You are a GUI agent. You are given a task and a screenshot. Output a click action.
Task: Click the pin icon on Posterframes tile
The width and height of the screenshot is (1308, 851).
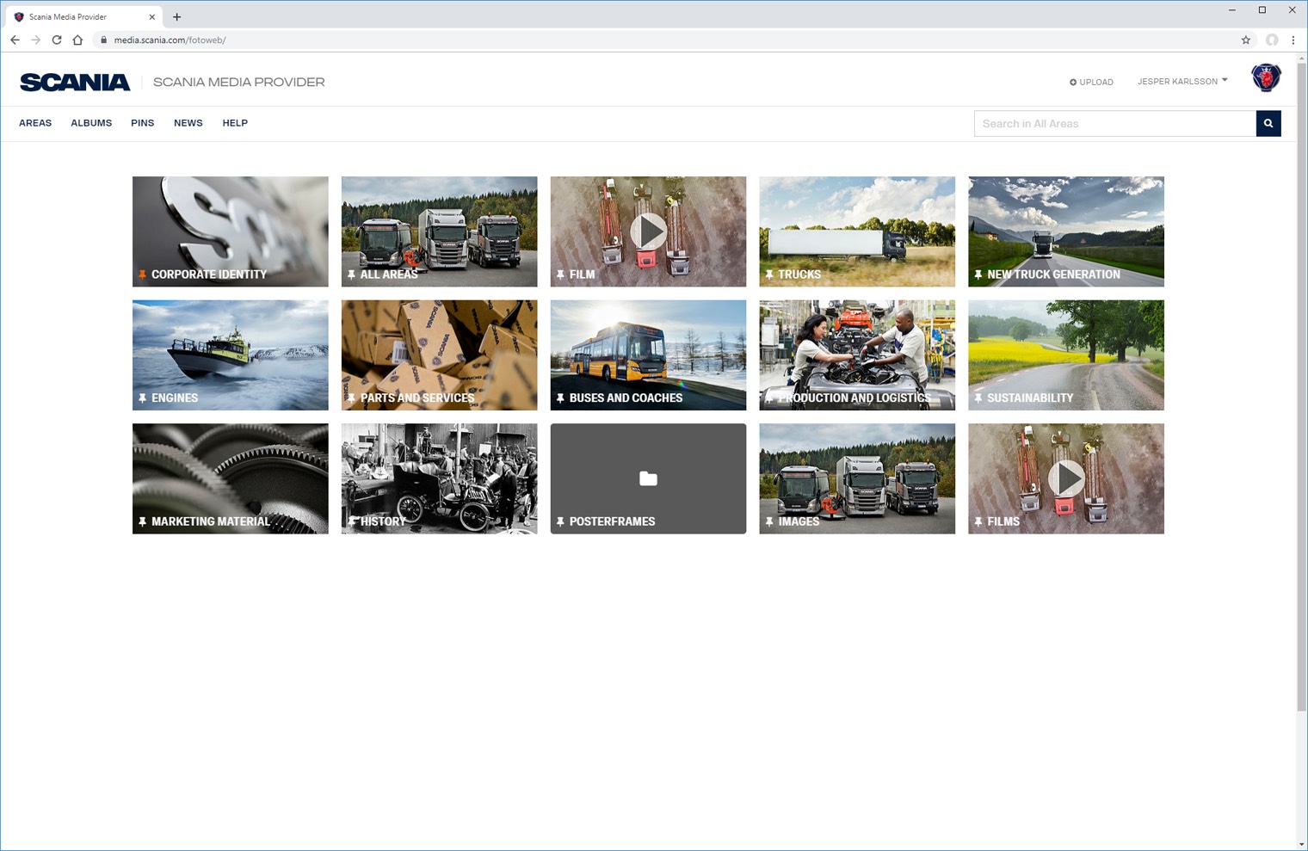coord(560,521)
